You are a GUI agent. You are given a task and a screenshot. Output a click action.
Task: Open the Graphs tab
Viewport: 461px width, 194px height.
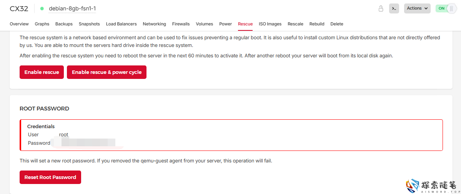[x=42, y=24]
